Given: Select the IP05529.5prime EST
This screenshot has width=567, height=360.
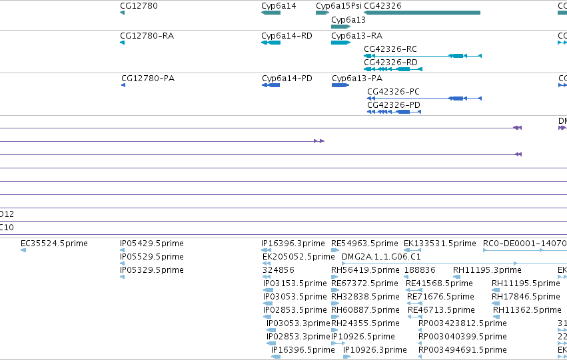Looking at the screenshot, I should (122, 264).
